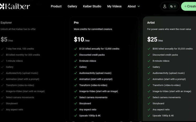Click the Kaiber logo icon
The image size is (196, 122).
point(2,6)
